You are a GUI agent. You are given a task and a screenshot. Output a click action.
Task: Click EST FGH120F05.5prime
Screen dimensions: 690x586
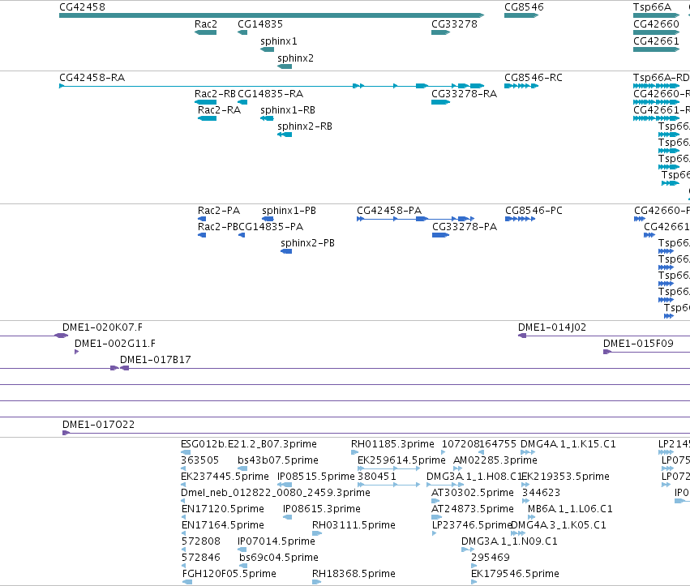tap(229, 574)
